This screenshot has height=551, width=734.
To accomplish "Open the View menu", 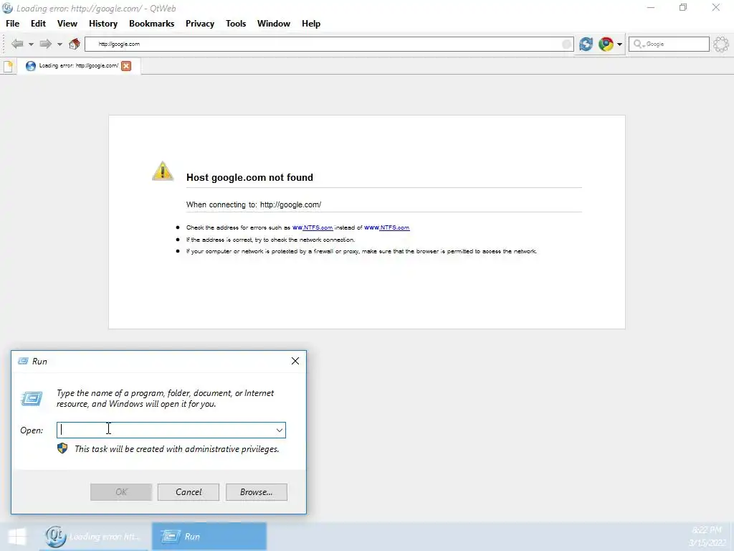I will pyautogui.click(x=67, y=24).
